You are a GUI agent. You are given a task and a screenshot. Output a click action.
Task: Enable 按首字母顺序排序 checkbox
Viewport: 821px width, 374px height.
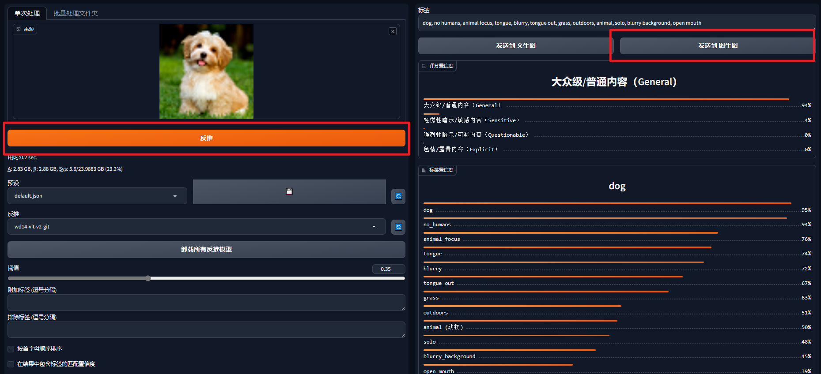(11, 349)
